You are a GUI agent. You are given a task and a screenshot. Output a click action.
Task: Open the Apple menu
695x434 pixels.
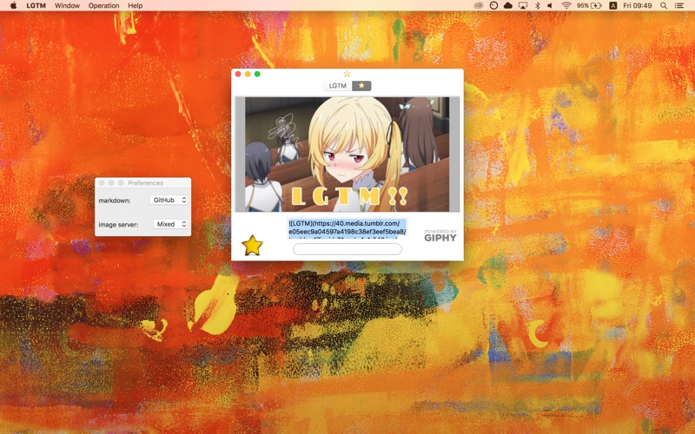13,6
